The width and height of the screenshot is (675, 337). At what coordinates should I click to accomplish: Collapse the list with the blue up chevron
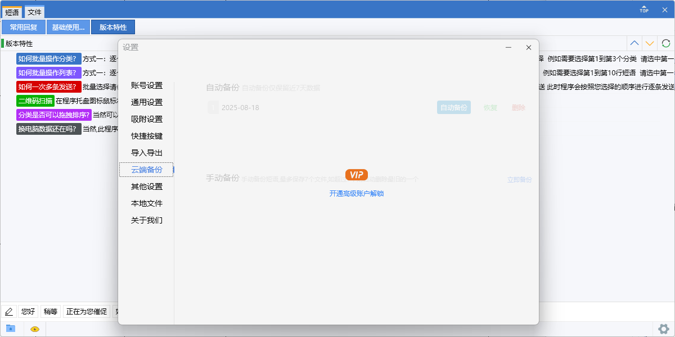[634, 43]
